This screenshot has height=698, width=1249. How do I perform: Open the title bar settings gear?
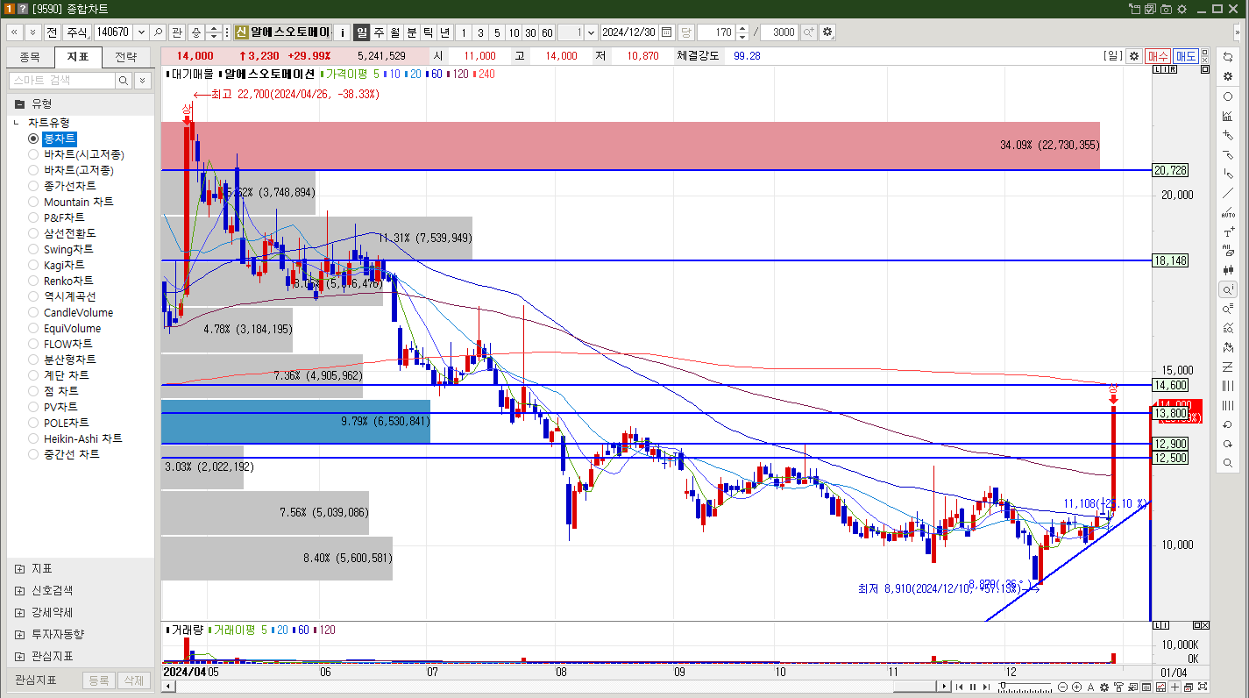point(1182,9)
